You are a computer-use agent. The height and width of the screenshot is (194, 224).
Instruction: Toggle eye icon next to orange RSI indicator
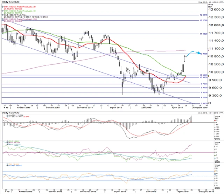[8, 164]
